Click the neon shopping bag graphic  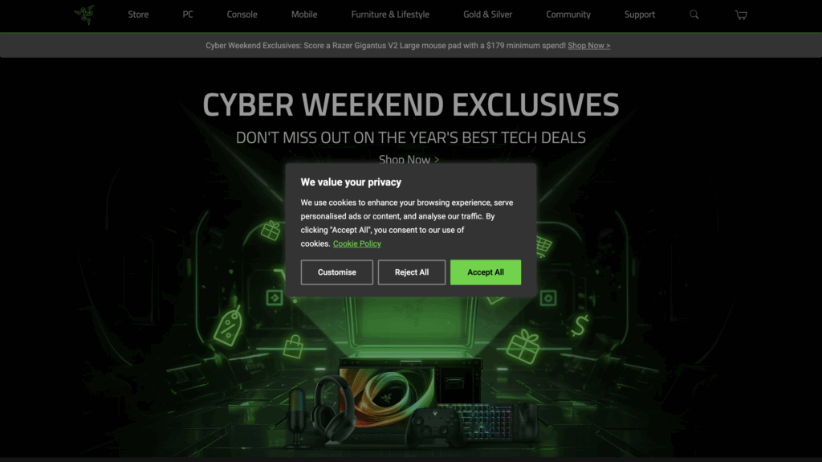coord(293,347)
